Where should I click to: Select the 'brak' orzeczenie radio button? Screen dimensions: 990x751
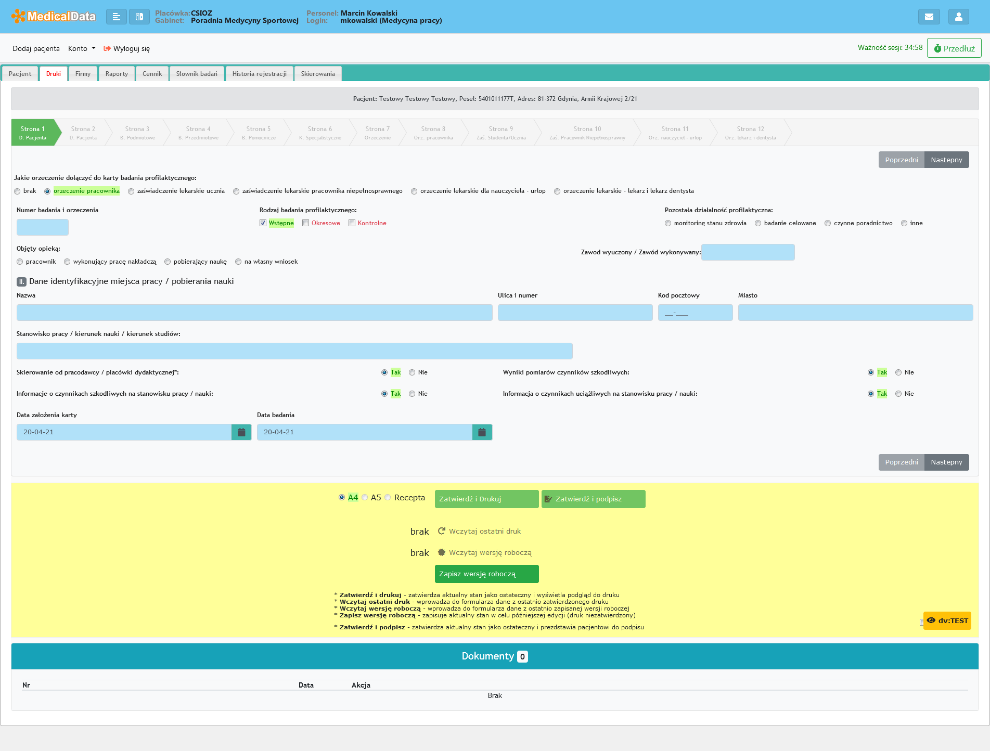click(18, 191)
